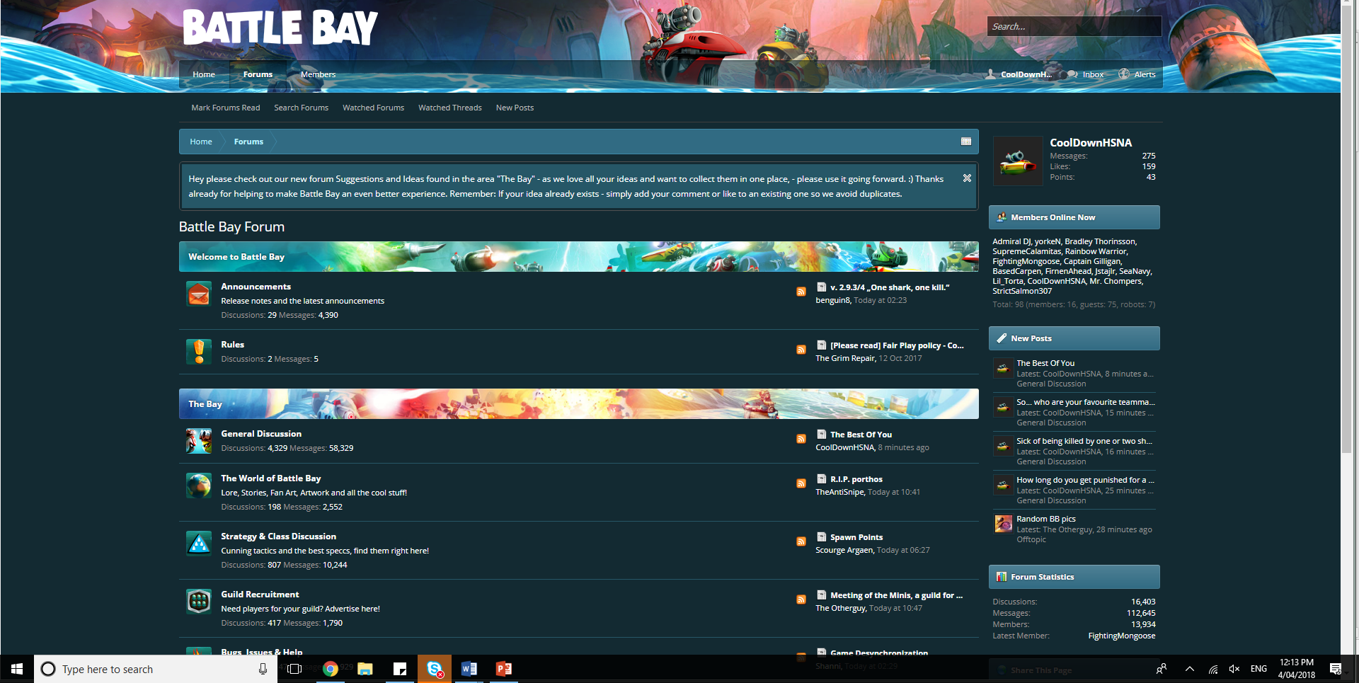The image size is (1359, 683).
Task: Click the forum Search field
Action: (1074, 26)
